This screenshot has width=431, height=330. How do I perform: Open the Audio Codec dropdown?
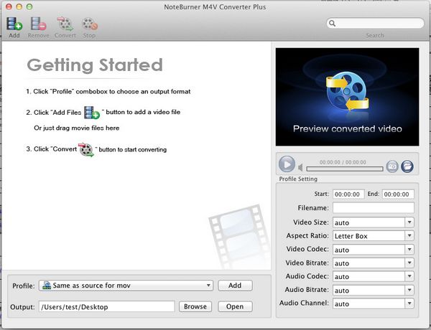click(374, 276)
